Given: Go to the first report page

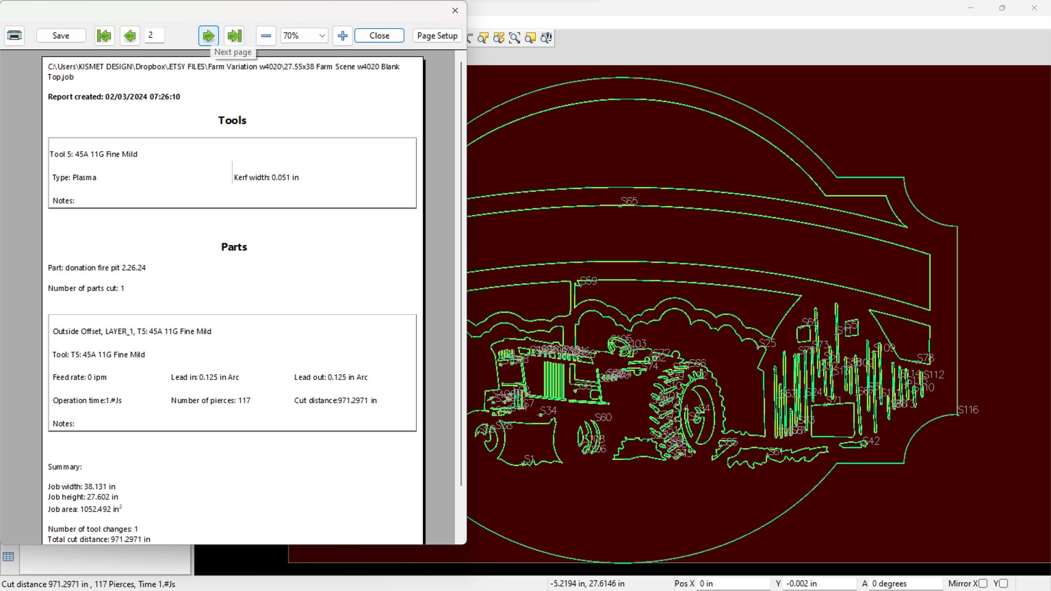Looking at the screenshot, I should pyautogui.click(x=104, y=36).
